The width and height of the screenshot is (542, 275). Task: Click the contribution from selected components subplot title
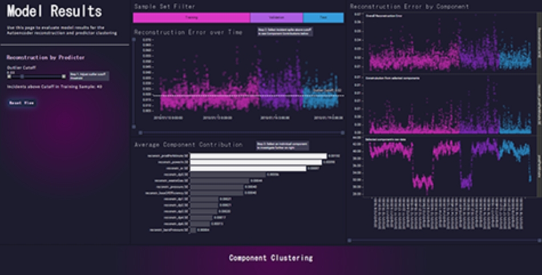pyautogui.click(x=393, y=78)
